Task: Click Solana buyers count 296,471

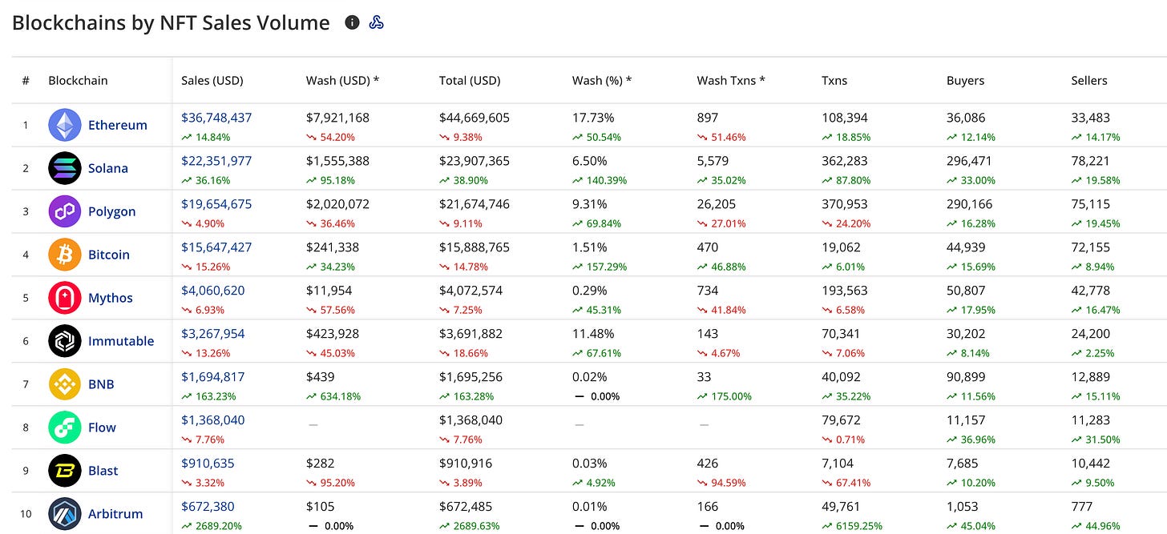Action: click(969, 160)
